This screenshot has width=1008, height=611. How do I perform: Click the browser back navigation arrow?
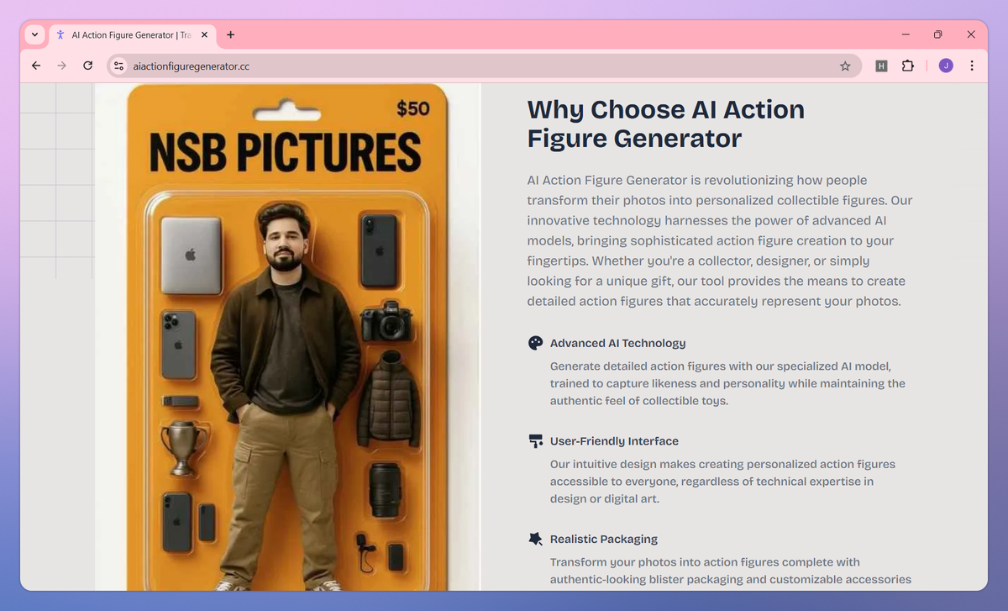click(x=35, y=66)
